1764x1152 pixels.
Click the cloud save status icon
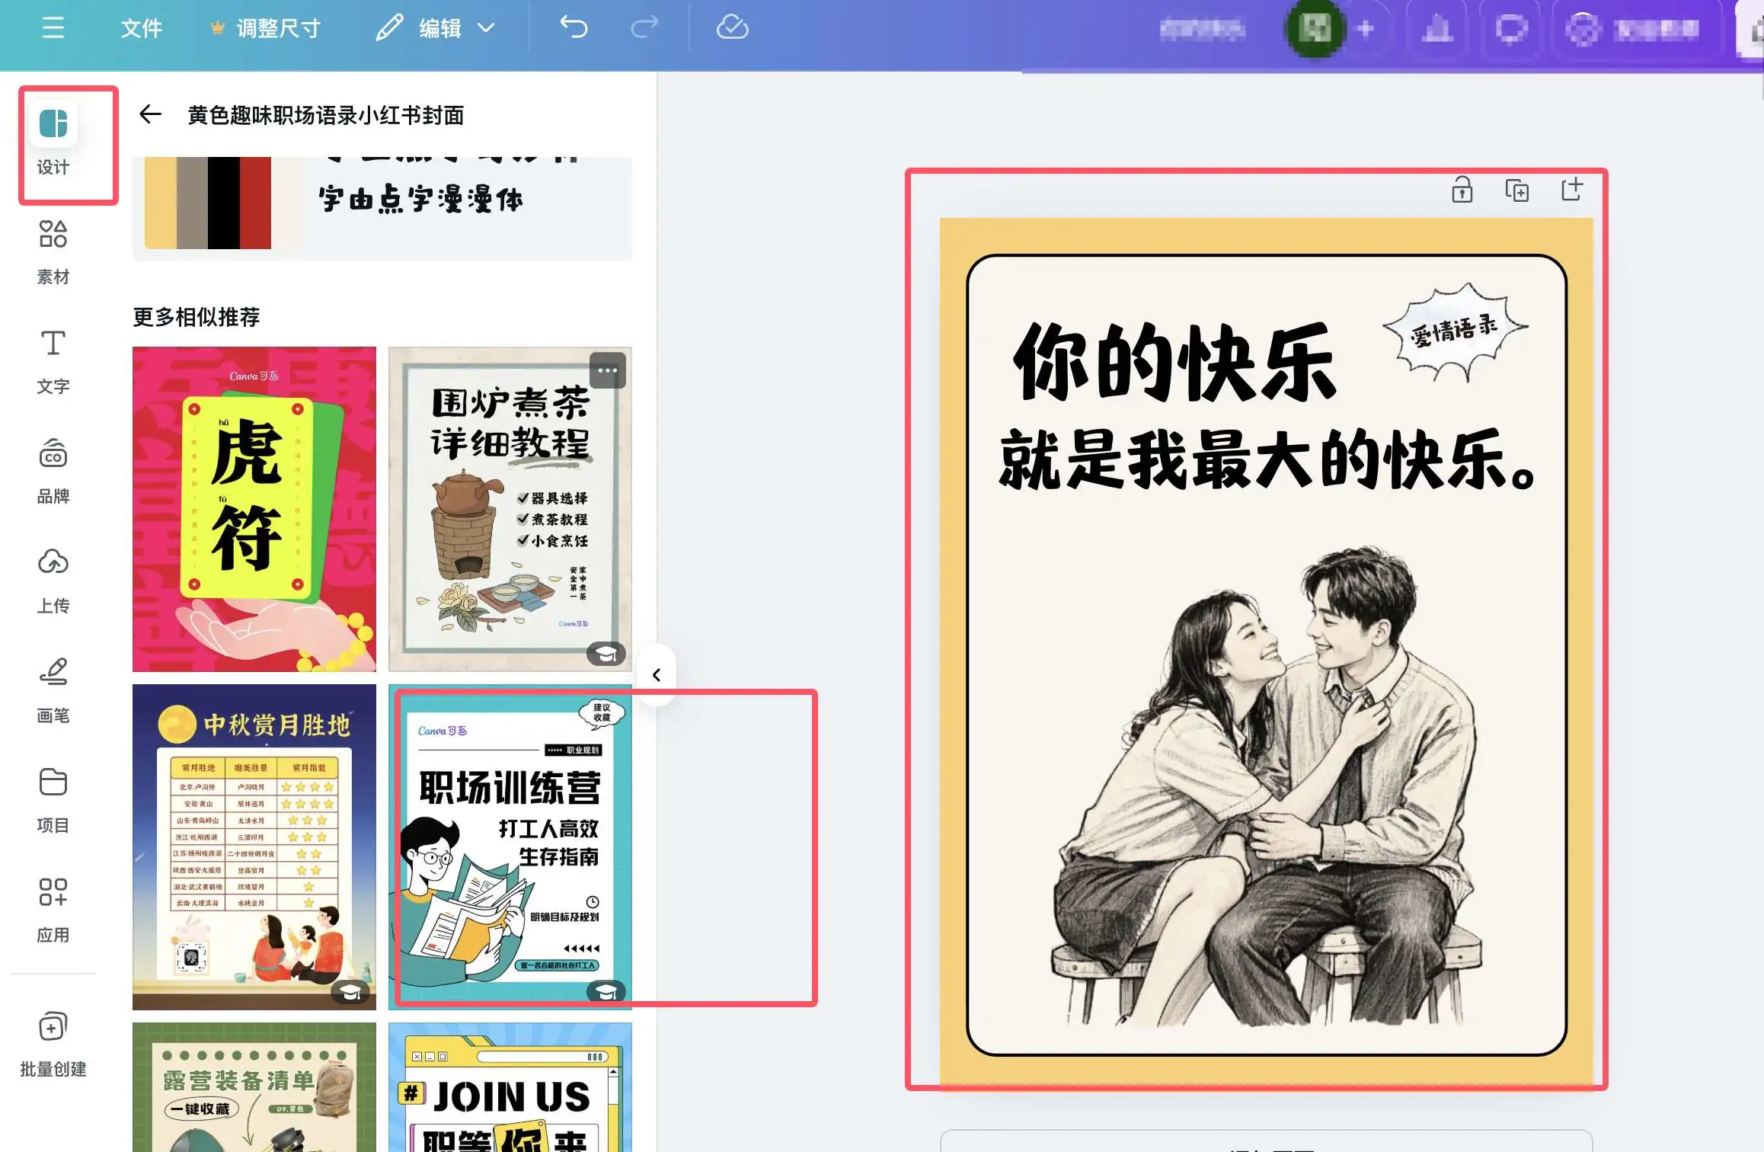point(732,28)
